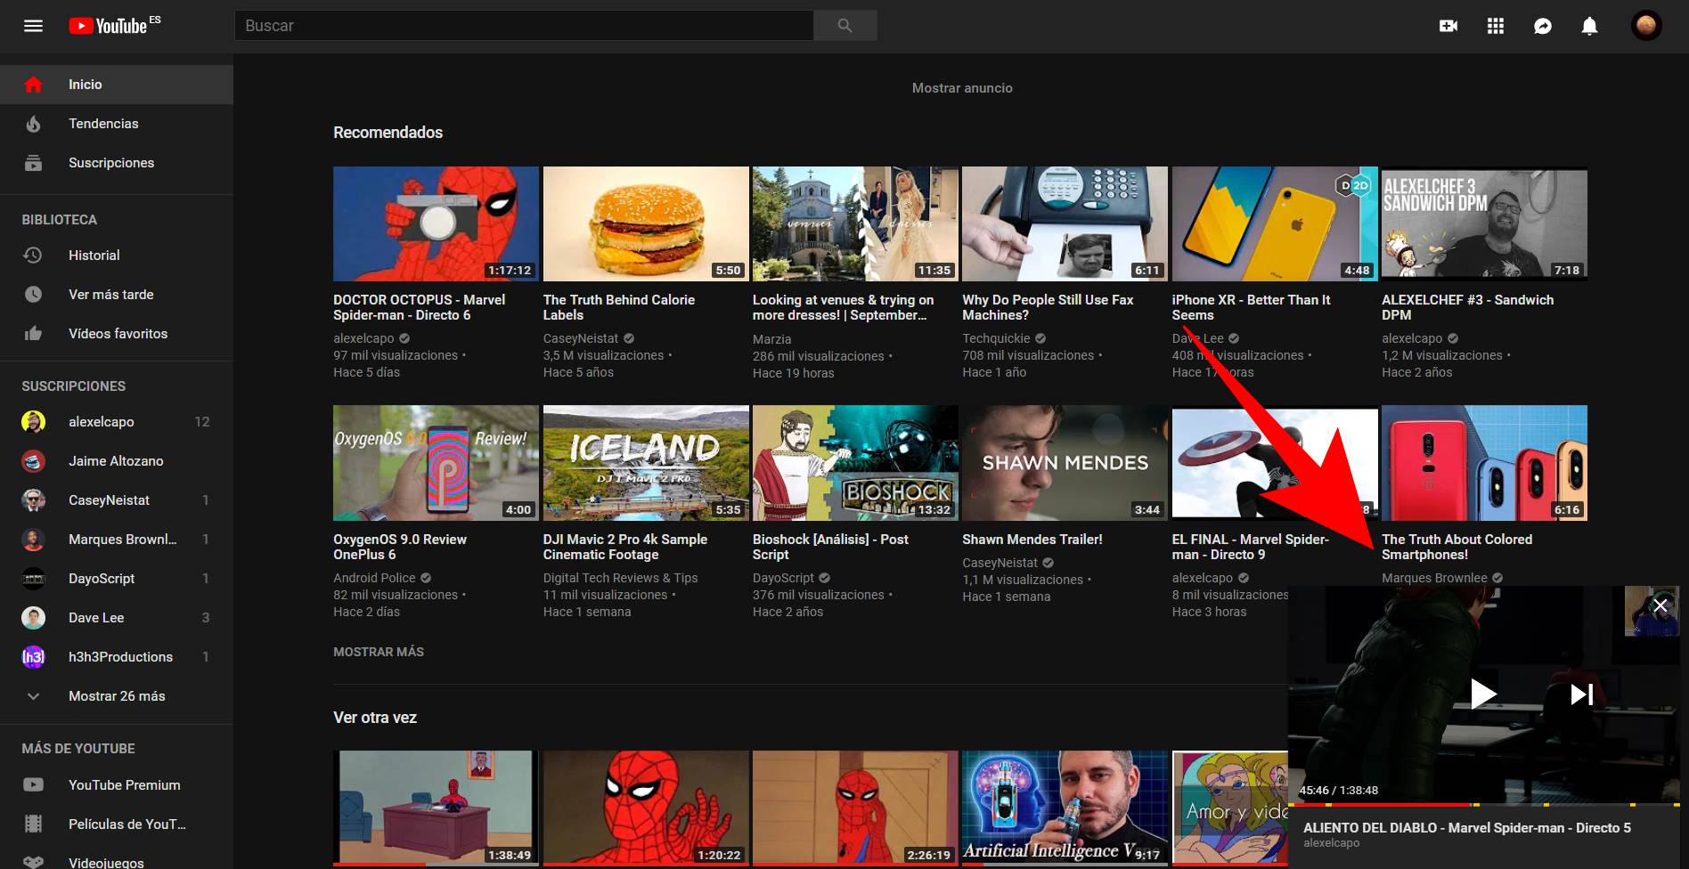
Task: Open the messages share icon
Action: point(1543,26)
